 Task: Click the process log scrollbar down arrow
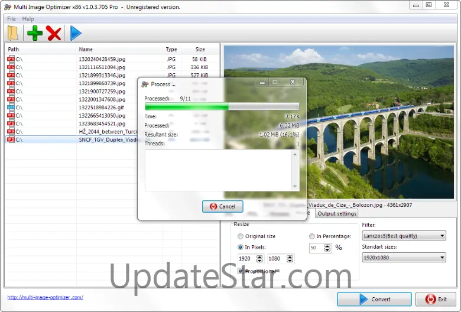point(295,187)
